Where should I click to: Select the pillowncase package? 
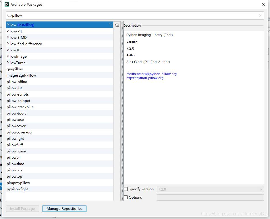59,151
